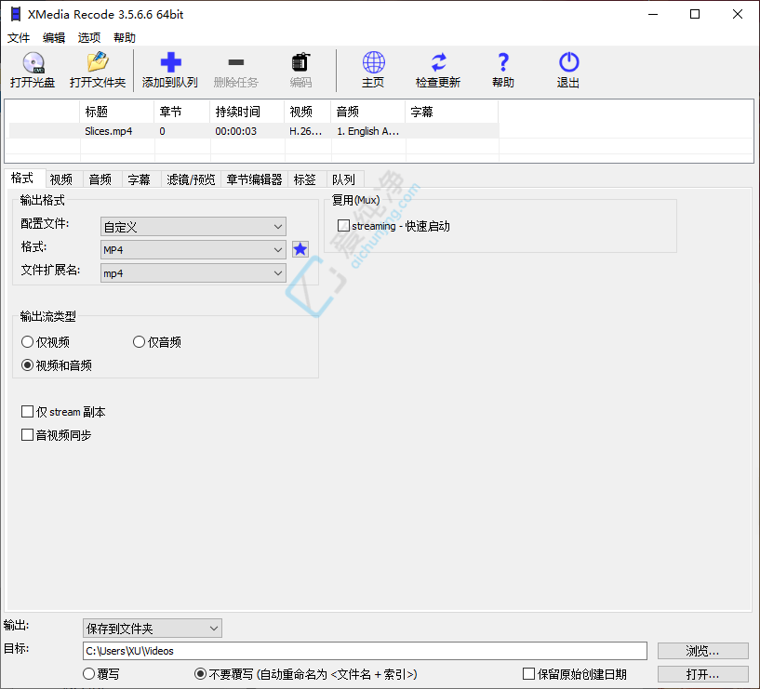Screen dimensions: 760x689
Task: Open the 章节编辑器 tab
Action: click(x=255, y=179)
